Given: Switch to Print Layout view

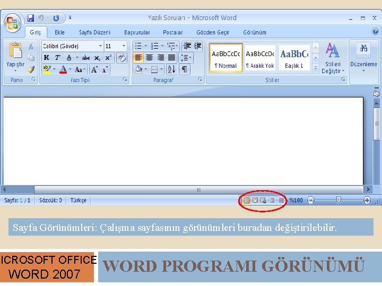Looking at the screenshot, I should [247, 200].
